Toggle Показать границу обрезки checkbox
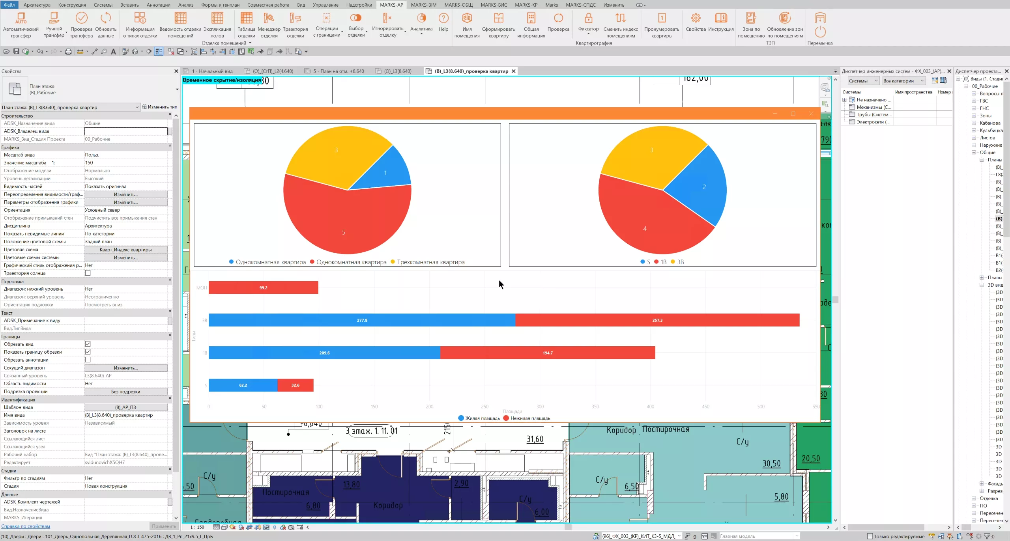 point(88,352)
